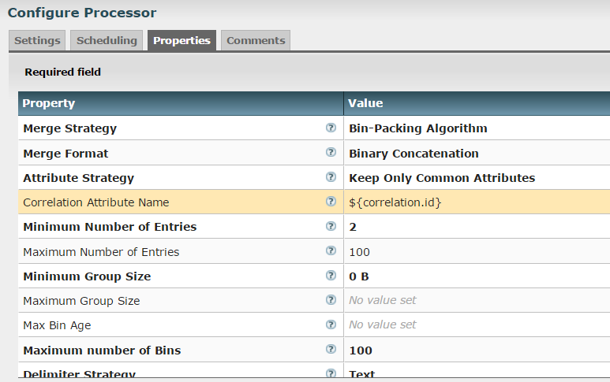Switch to the Settings tab
Image resolution: width=610 pixels, height=382 pixels.
[x=37, y=40]
